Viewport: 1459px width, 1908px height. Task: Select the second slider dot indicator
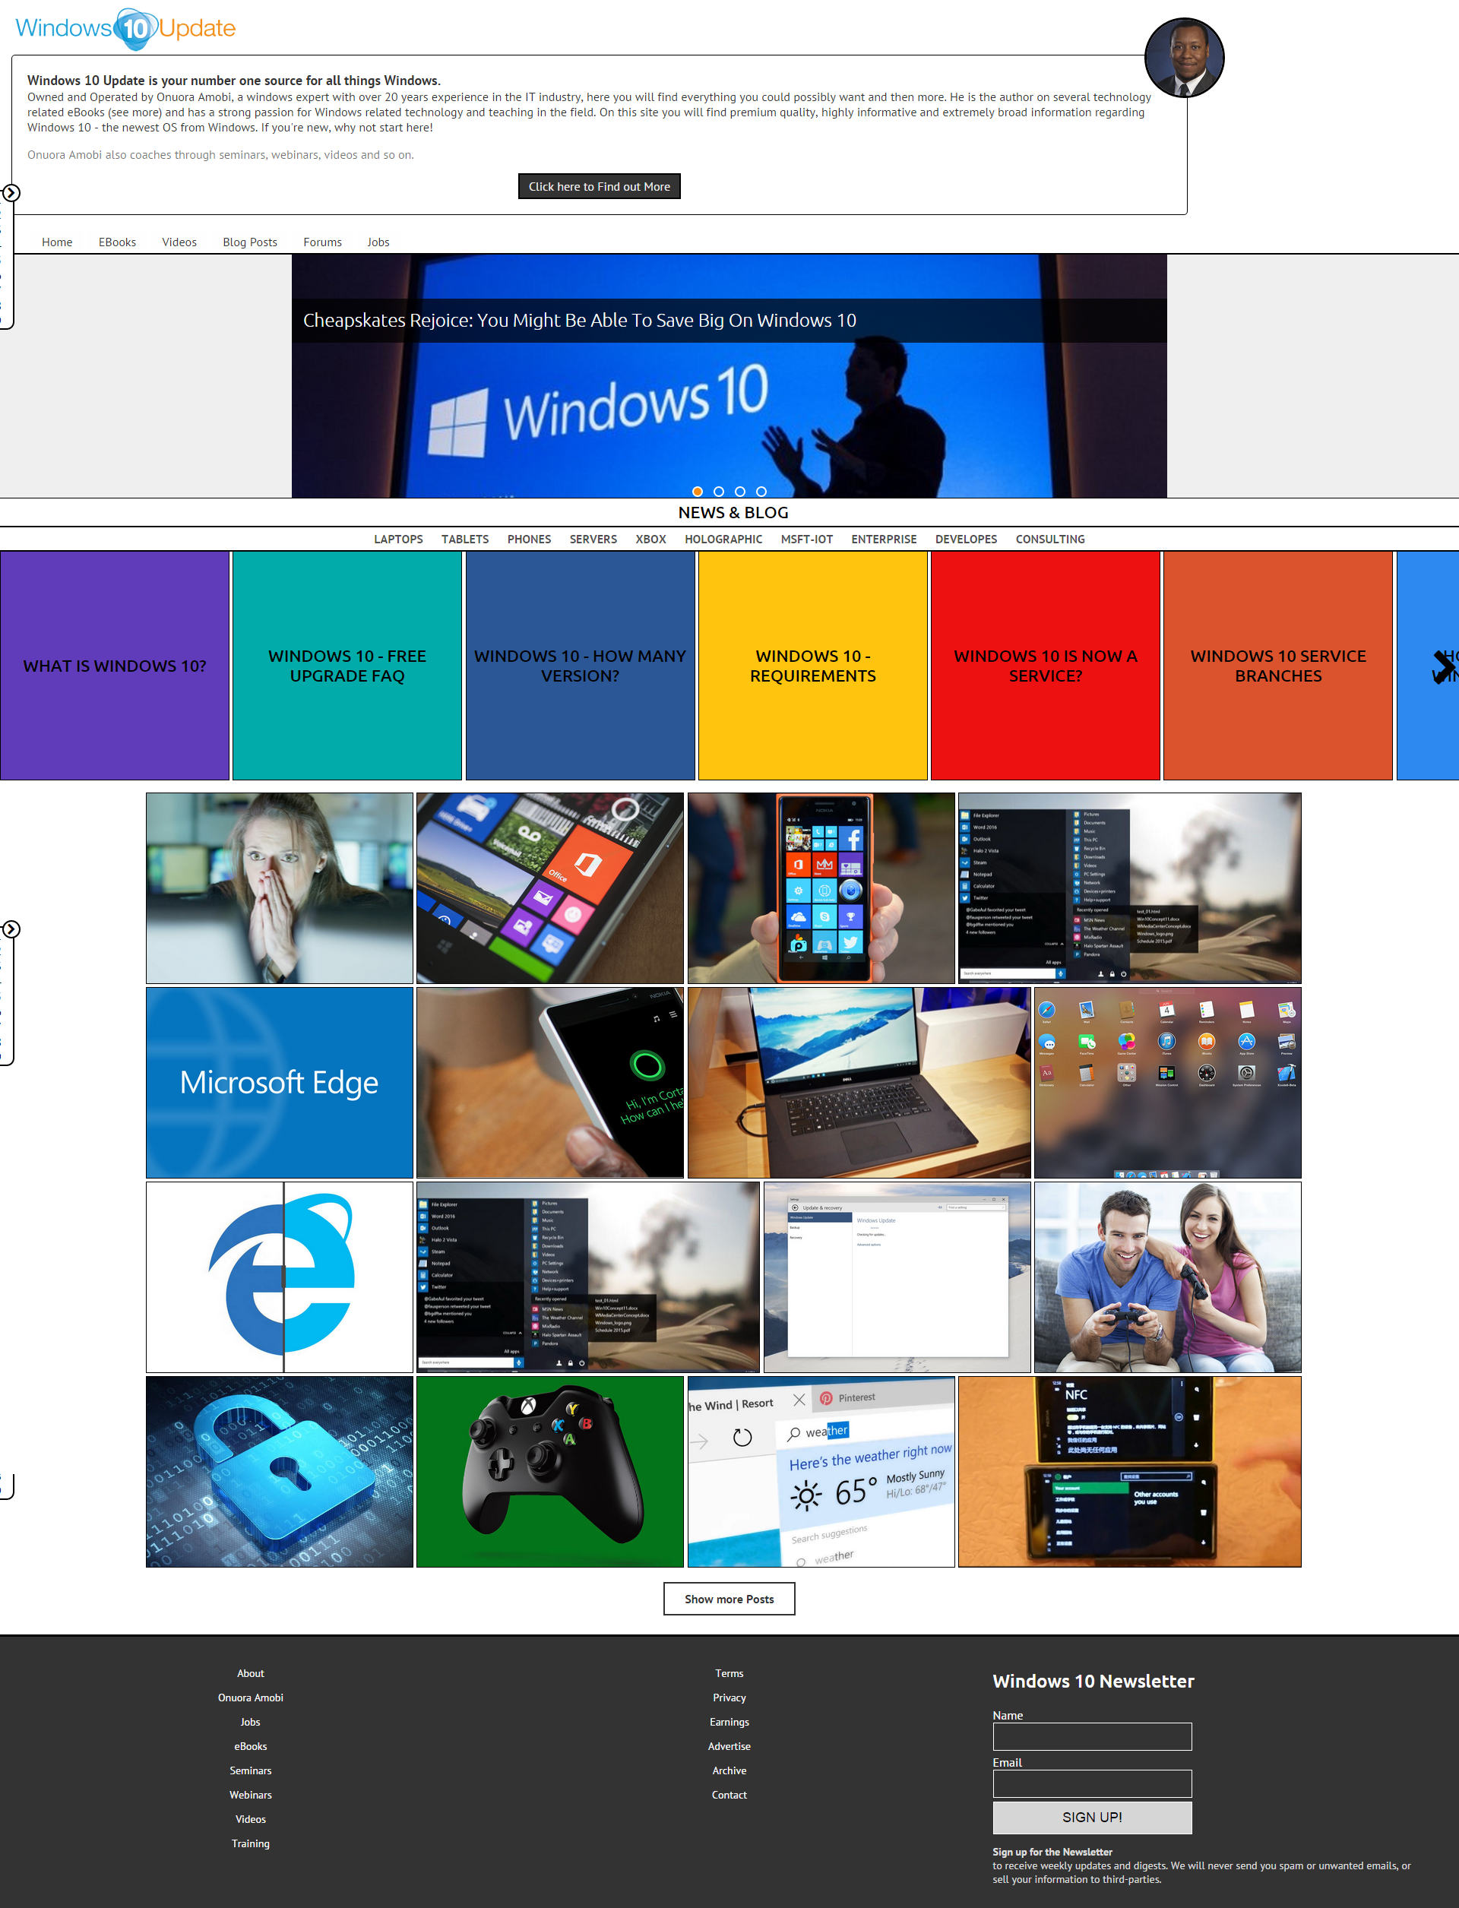[x=718, y=492]
